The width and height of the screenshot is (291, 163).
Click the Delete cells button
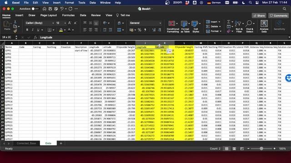click(x=213, y=26)
